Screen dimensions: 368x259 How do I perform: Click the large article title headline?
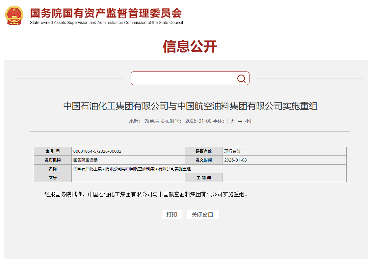coord(190,106)
